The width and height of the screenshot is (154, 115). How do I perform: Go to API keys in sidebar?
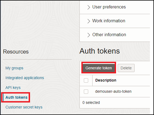tap(13, 88)
